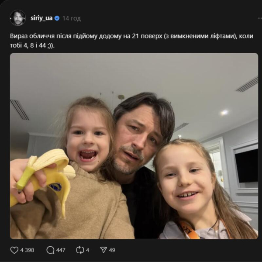Screen dimensions: 262x262
Task: Like the post with the heart icon
Action: [14, 250]
